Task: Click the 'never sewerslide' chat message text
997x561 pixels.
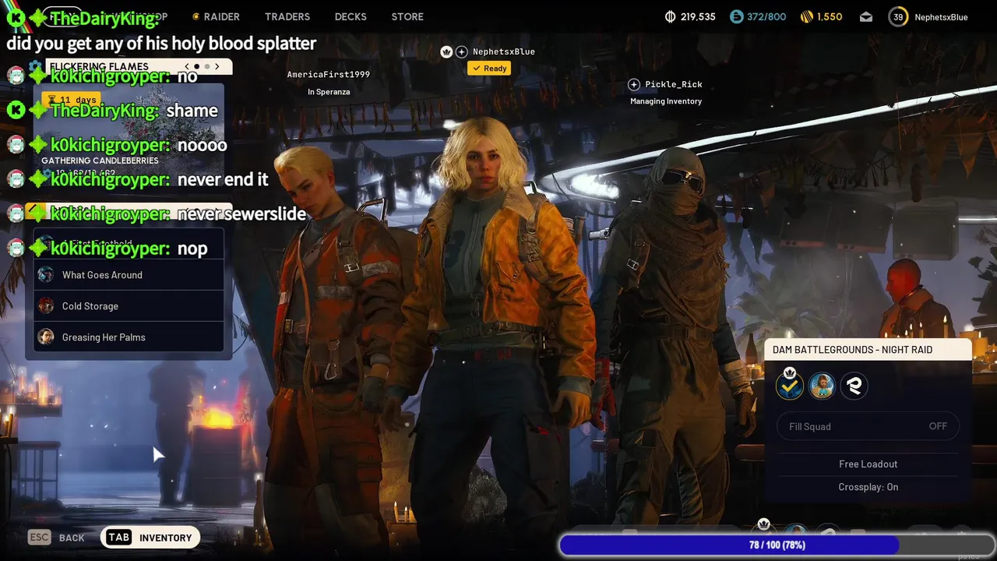Action: click(x=241, y=213)
